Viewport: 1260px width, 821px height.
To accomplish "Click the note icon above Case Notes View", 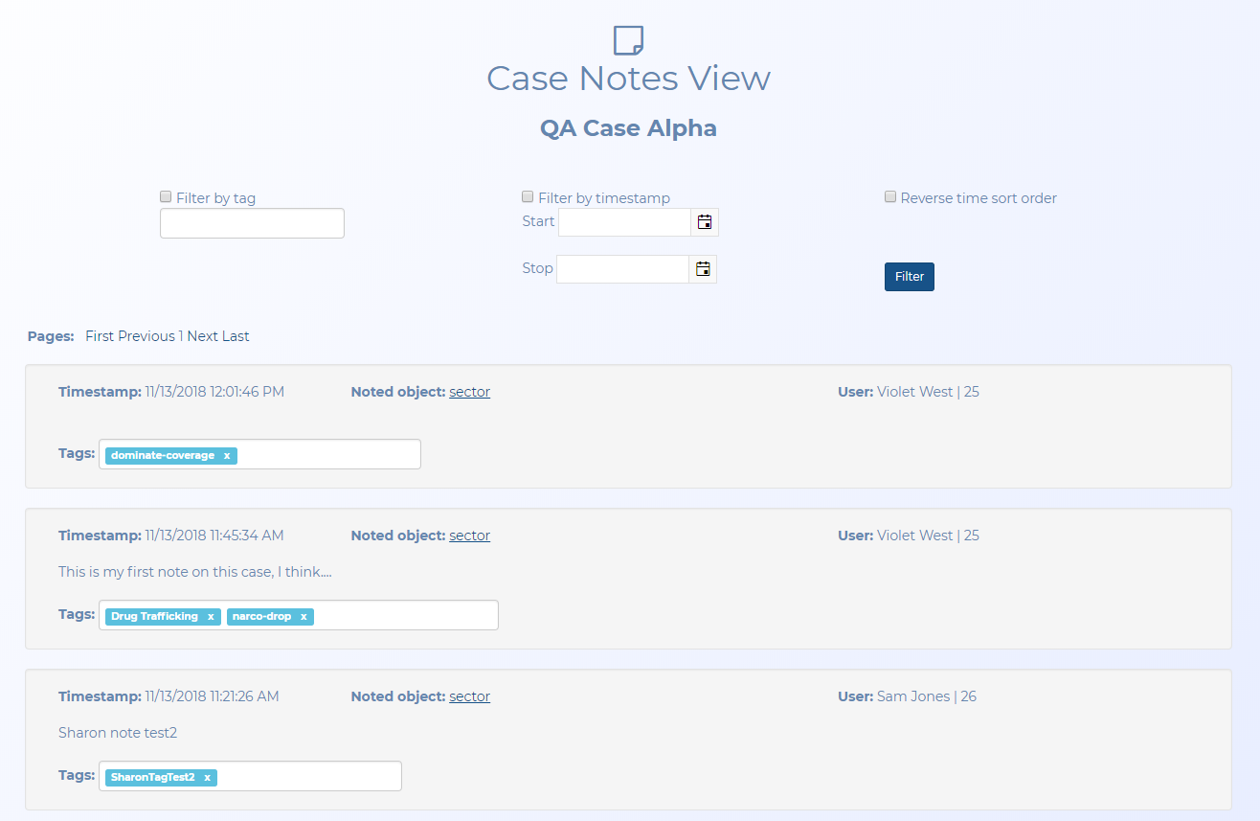I will pos(628,41).
